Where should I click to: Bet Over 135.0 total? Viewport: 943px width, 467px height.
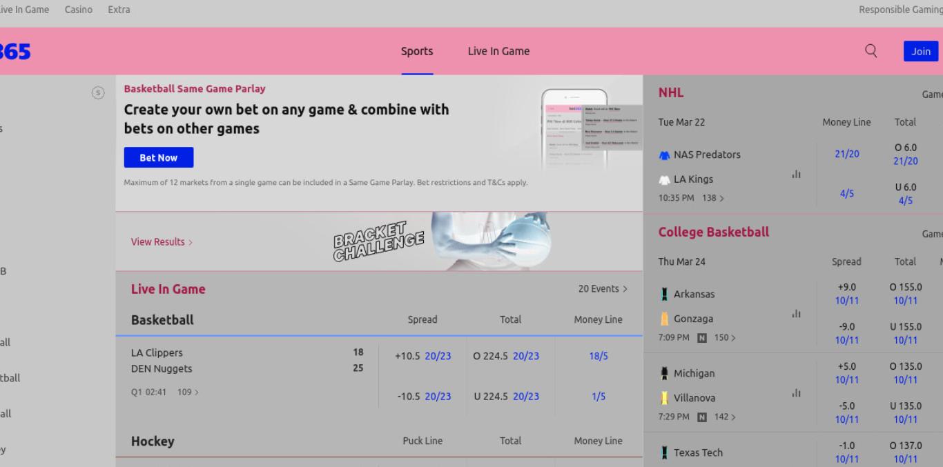pos(906,373)
